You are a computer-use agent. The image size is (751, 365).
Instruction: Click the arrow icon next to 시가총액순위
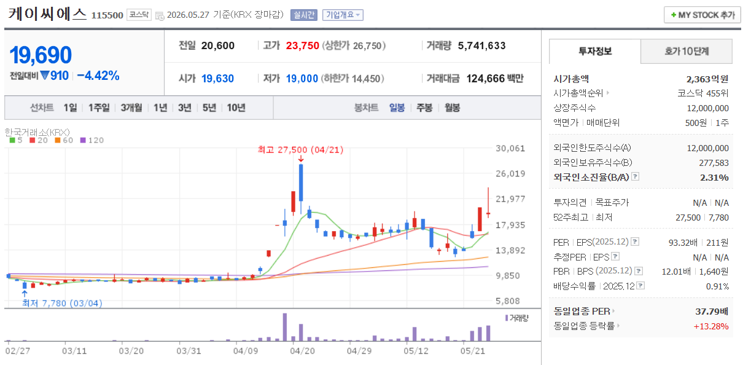pos(608,93)
